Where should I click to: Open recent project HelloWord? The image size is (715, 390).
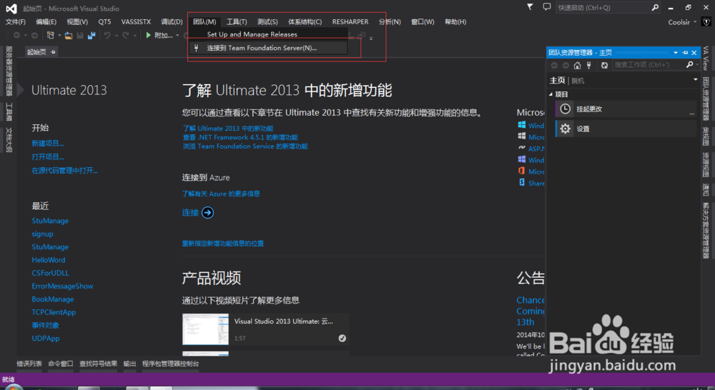tap(49, 260)
